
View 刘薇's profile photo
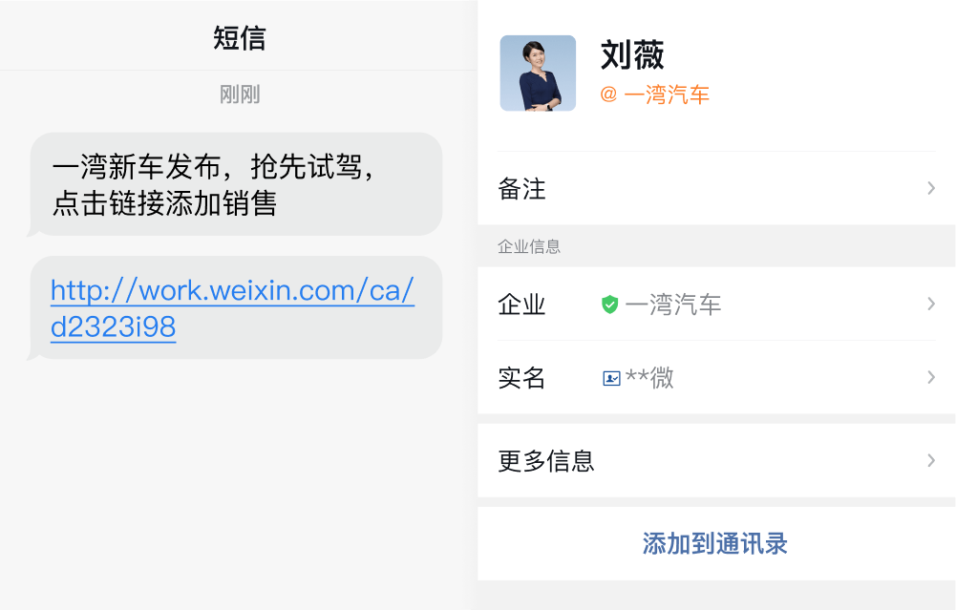(538, 74)
